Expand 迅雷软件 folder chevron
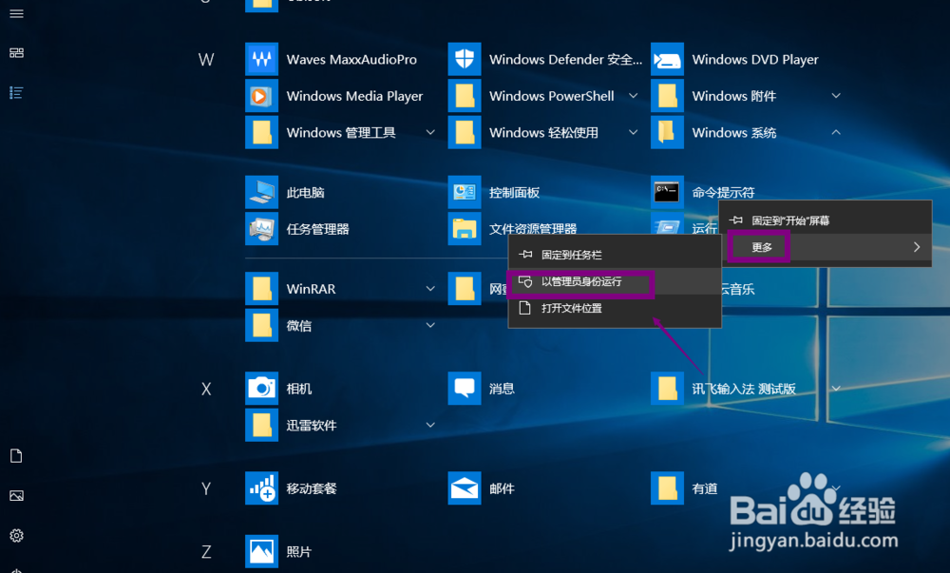This screenshot has width=950, height=573. [430, 425]
